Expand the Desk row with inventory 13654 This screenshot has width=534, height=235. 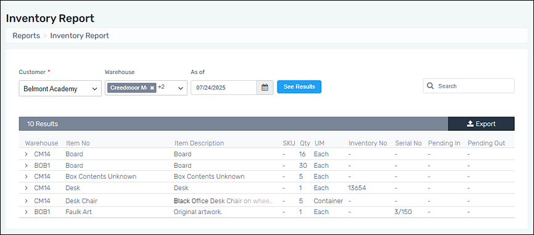27,188
